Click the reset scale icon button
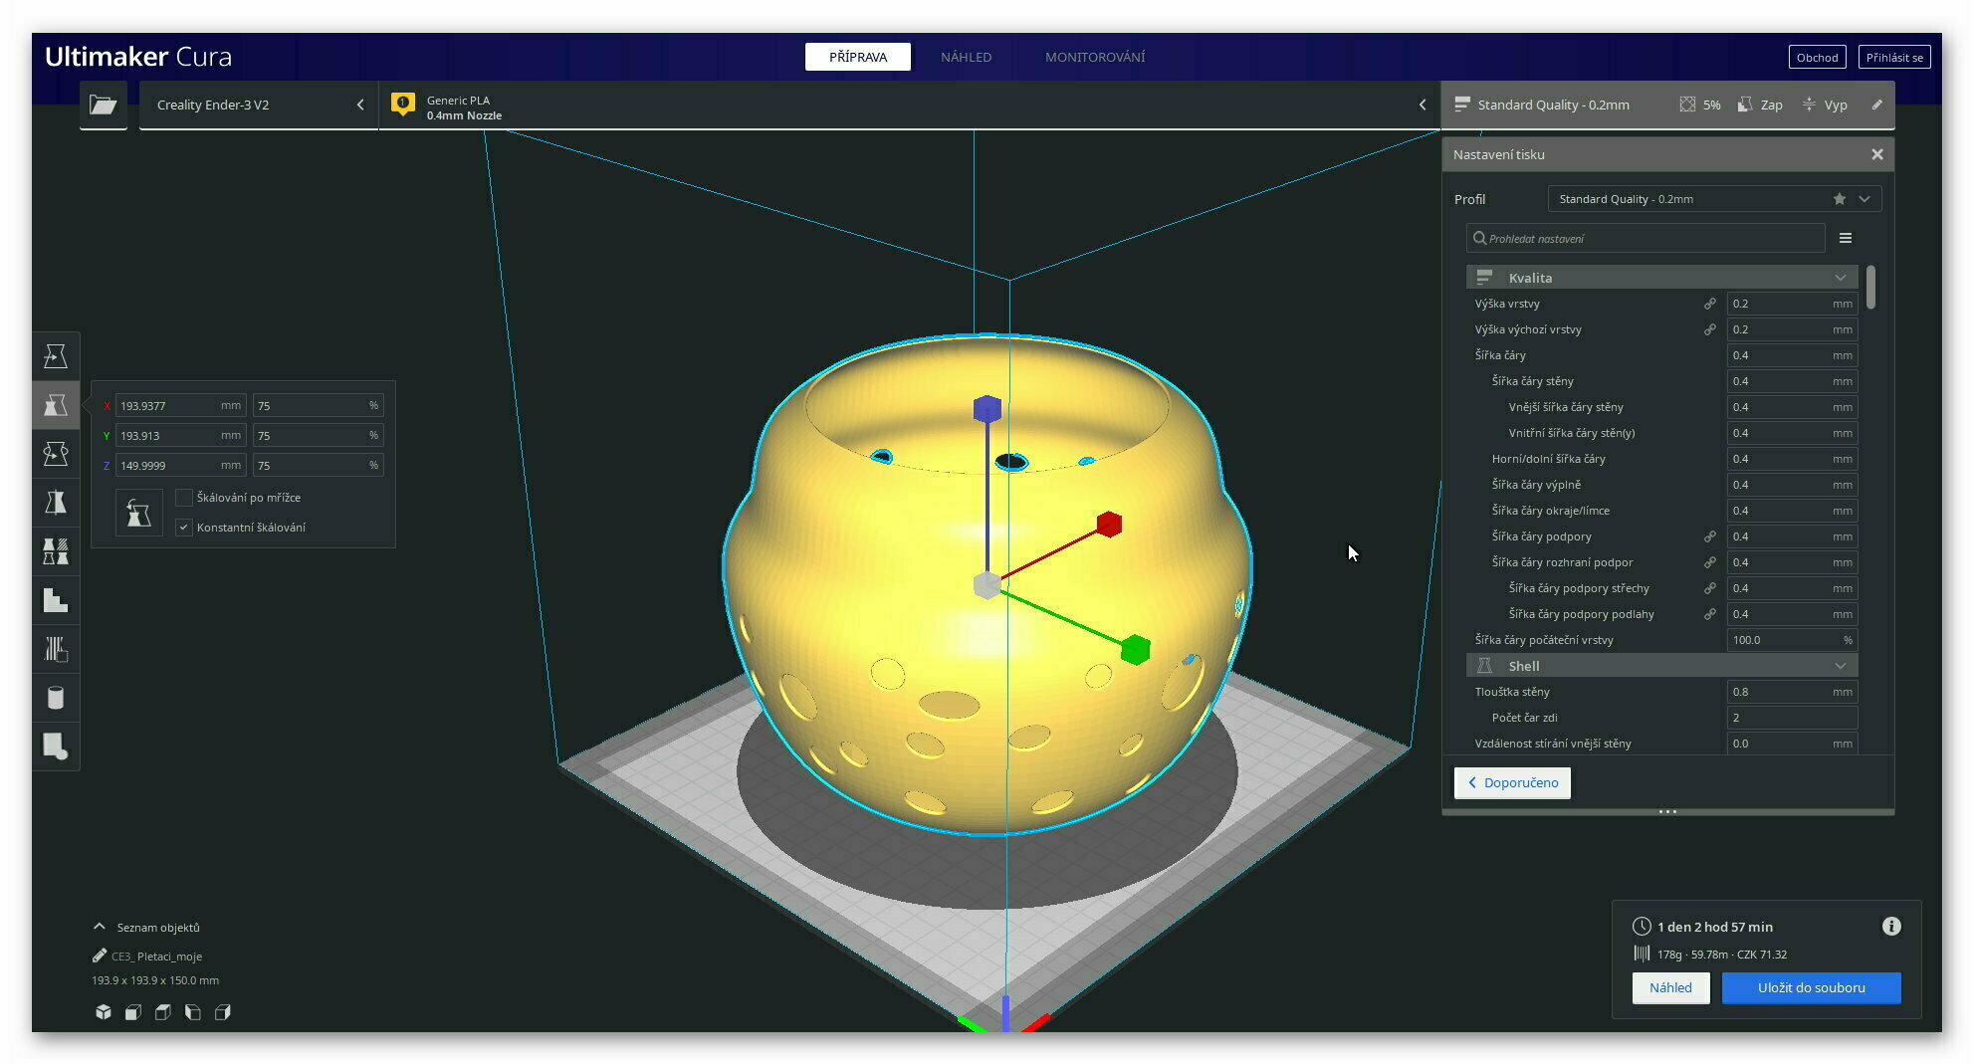 (x=138, y=514)
